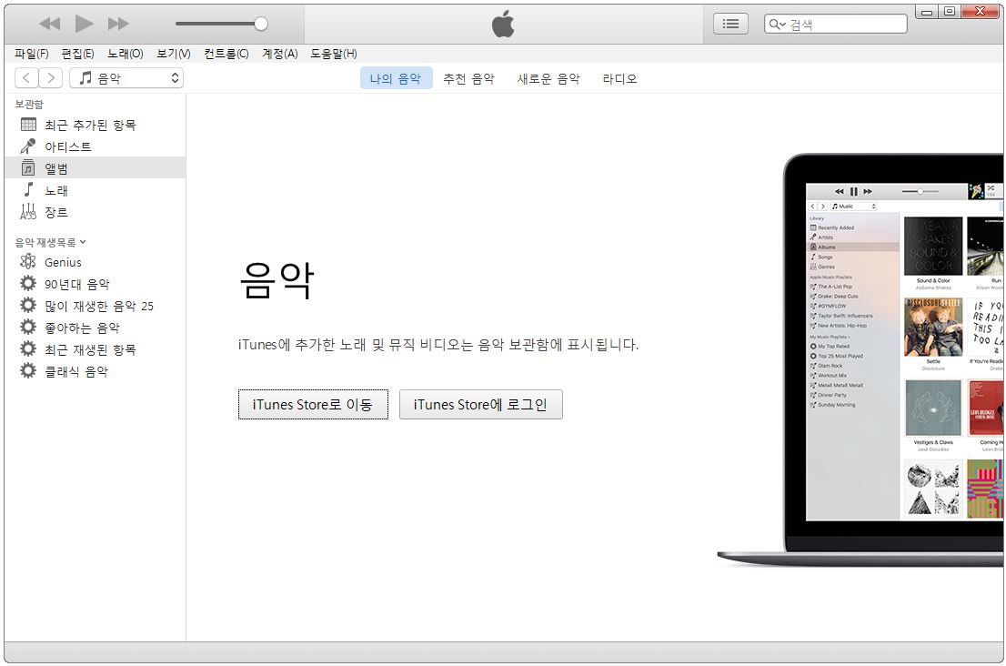Go back with the left arrow button
This screenshot has height=666, width=1006.
pos(26,78)
